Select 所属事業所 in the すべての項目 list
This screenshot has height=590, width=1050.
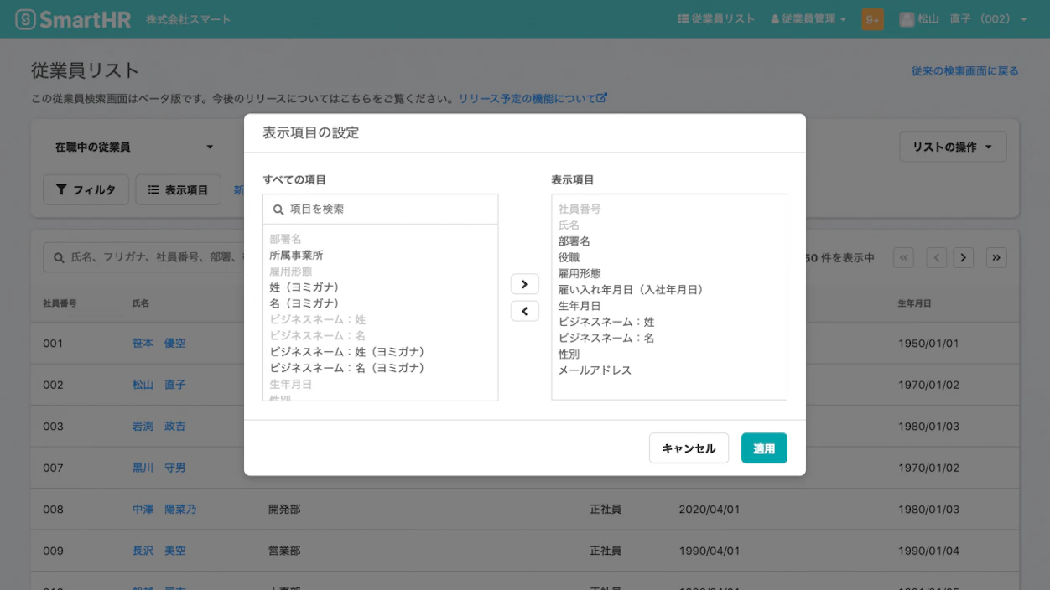[x=294, y=253]
